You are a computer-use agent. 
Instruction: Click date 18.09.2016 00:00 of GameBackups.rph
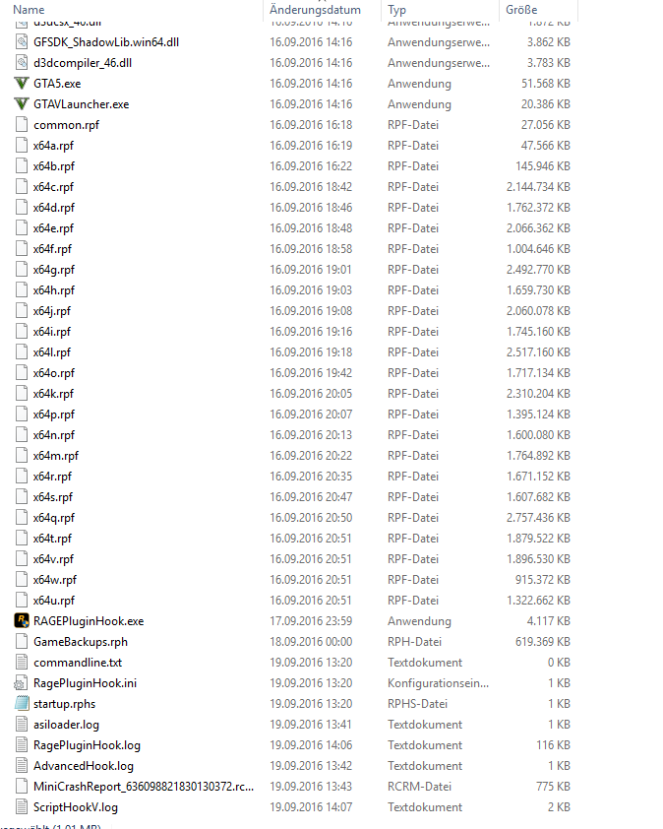pyautogui.click(x=311, y=641)
